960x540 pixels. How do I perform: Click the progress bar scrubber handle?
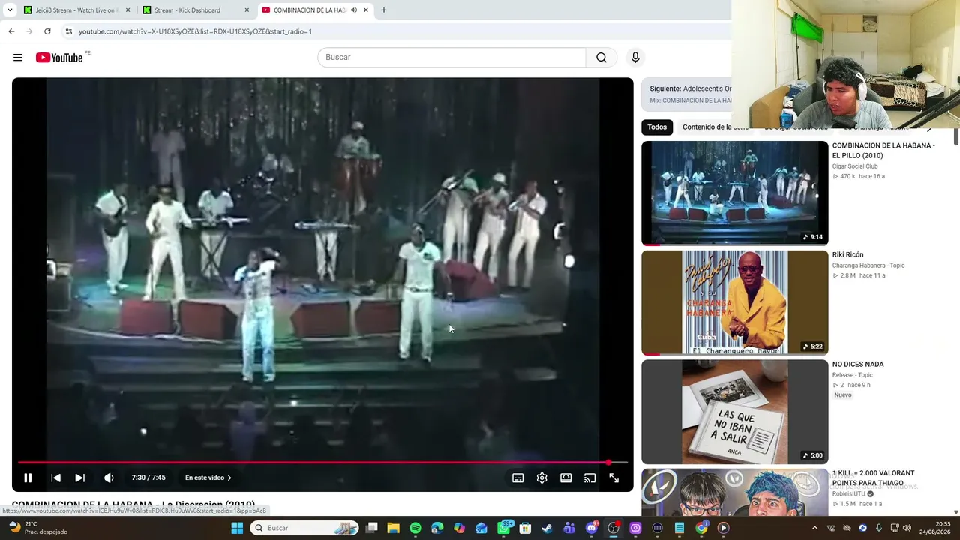(x=608, y=463)
